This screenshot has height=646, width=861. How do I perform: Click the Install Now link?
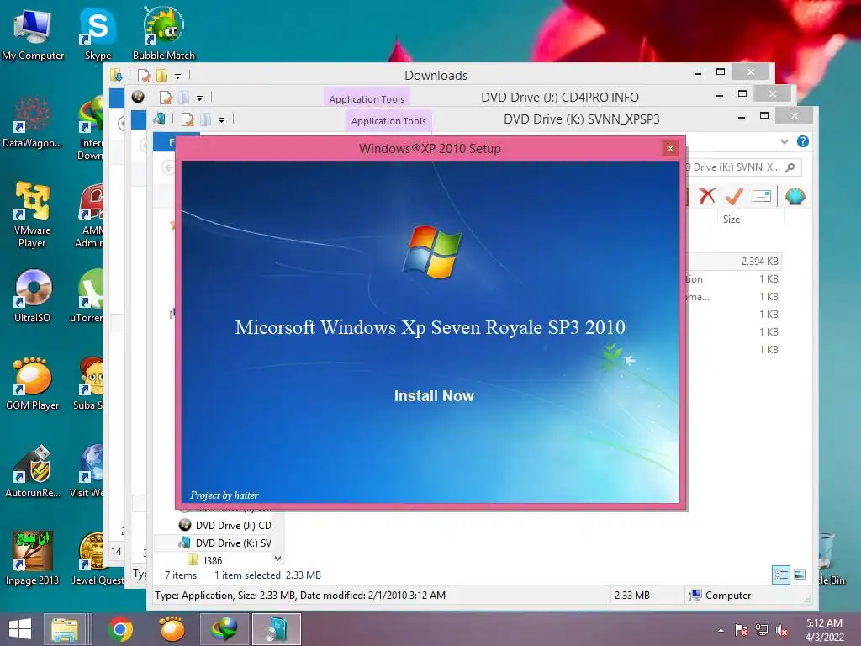(434, 396)
